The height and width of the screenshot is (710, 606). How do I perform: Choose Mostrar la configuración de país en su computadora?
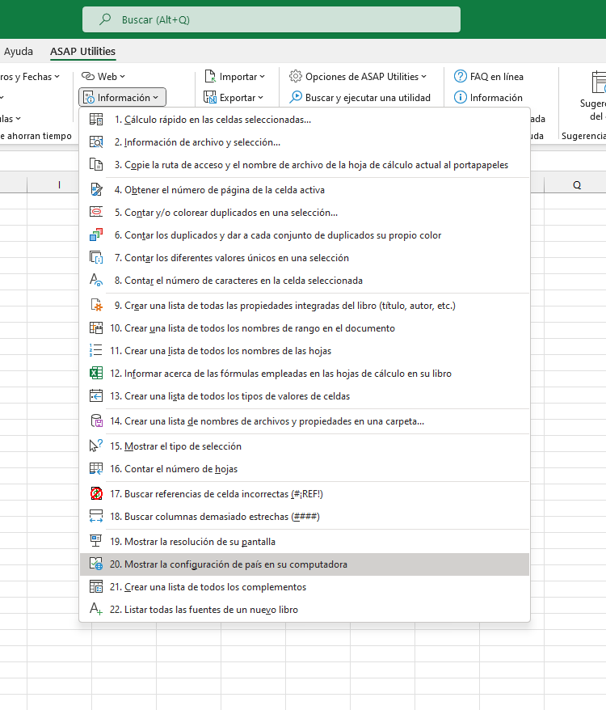click(x=304, y=564)
